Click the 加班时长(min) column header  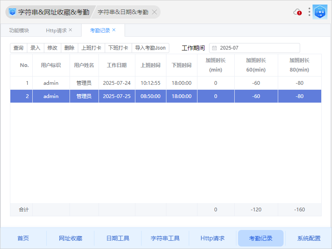tap(216, 65)
